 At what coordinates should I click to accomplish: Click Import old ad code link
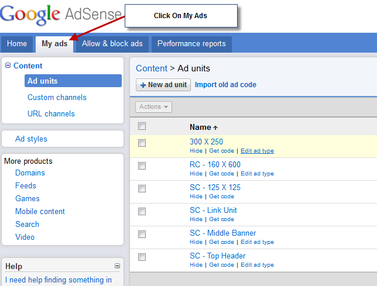[x=225, y=85]
